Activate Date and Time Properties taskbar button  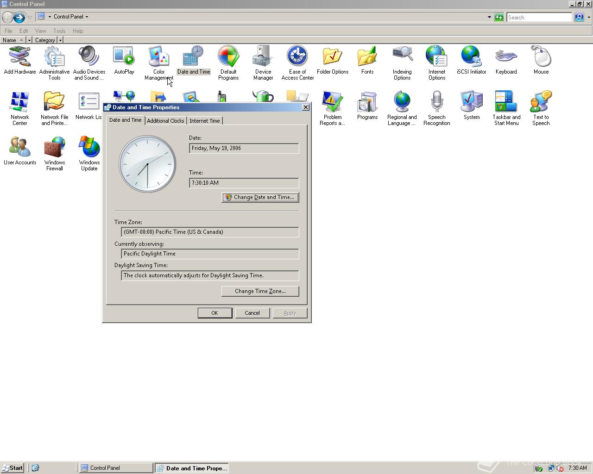tap(191, 468)
